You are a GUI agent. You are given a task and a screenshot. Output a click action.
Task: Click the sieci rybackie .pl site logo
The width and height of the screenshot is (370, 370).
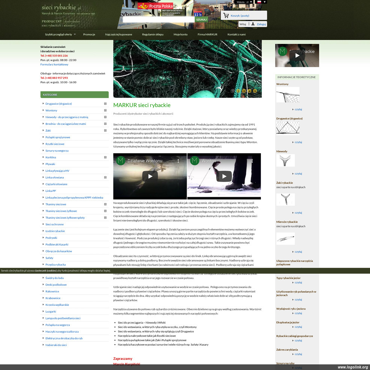61,7
